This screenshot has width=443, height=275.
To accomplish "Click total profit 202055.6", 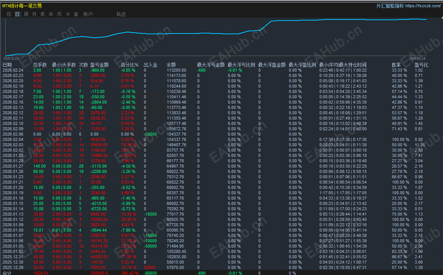I will tap(99, 273).
